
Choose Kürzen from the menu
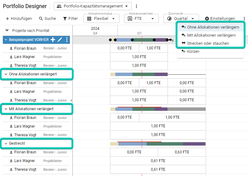coord(210,51)
